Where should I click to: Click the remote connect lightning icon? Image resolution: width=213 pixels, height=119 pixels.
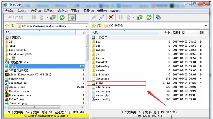[94, 17]
